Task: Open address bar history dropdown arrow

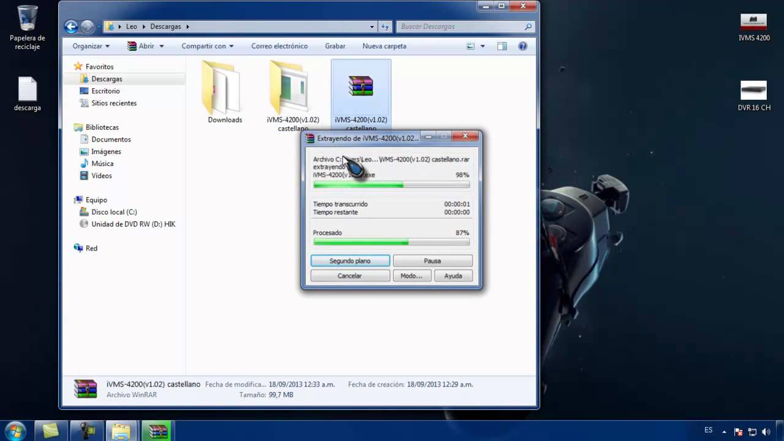Action: point(372,27)
